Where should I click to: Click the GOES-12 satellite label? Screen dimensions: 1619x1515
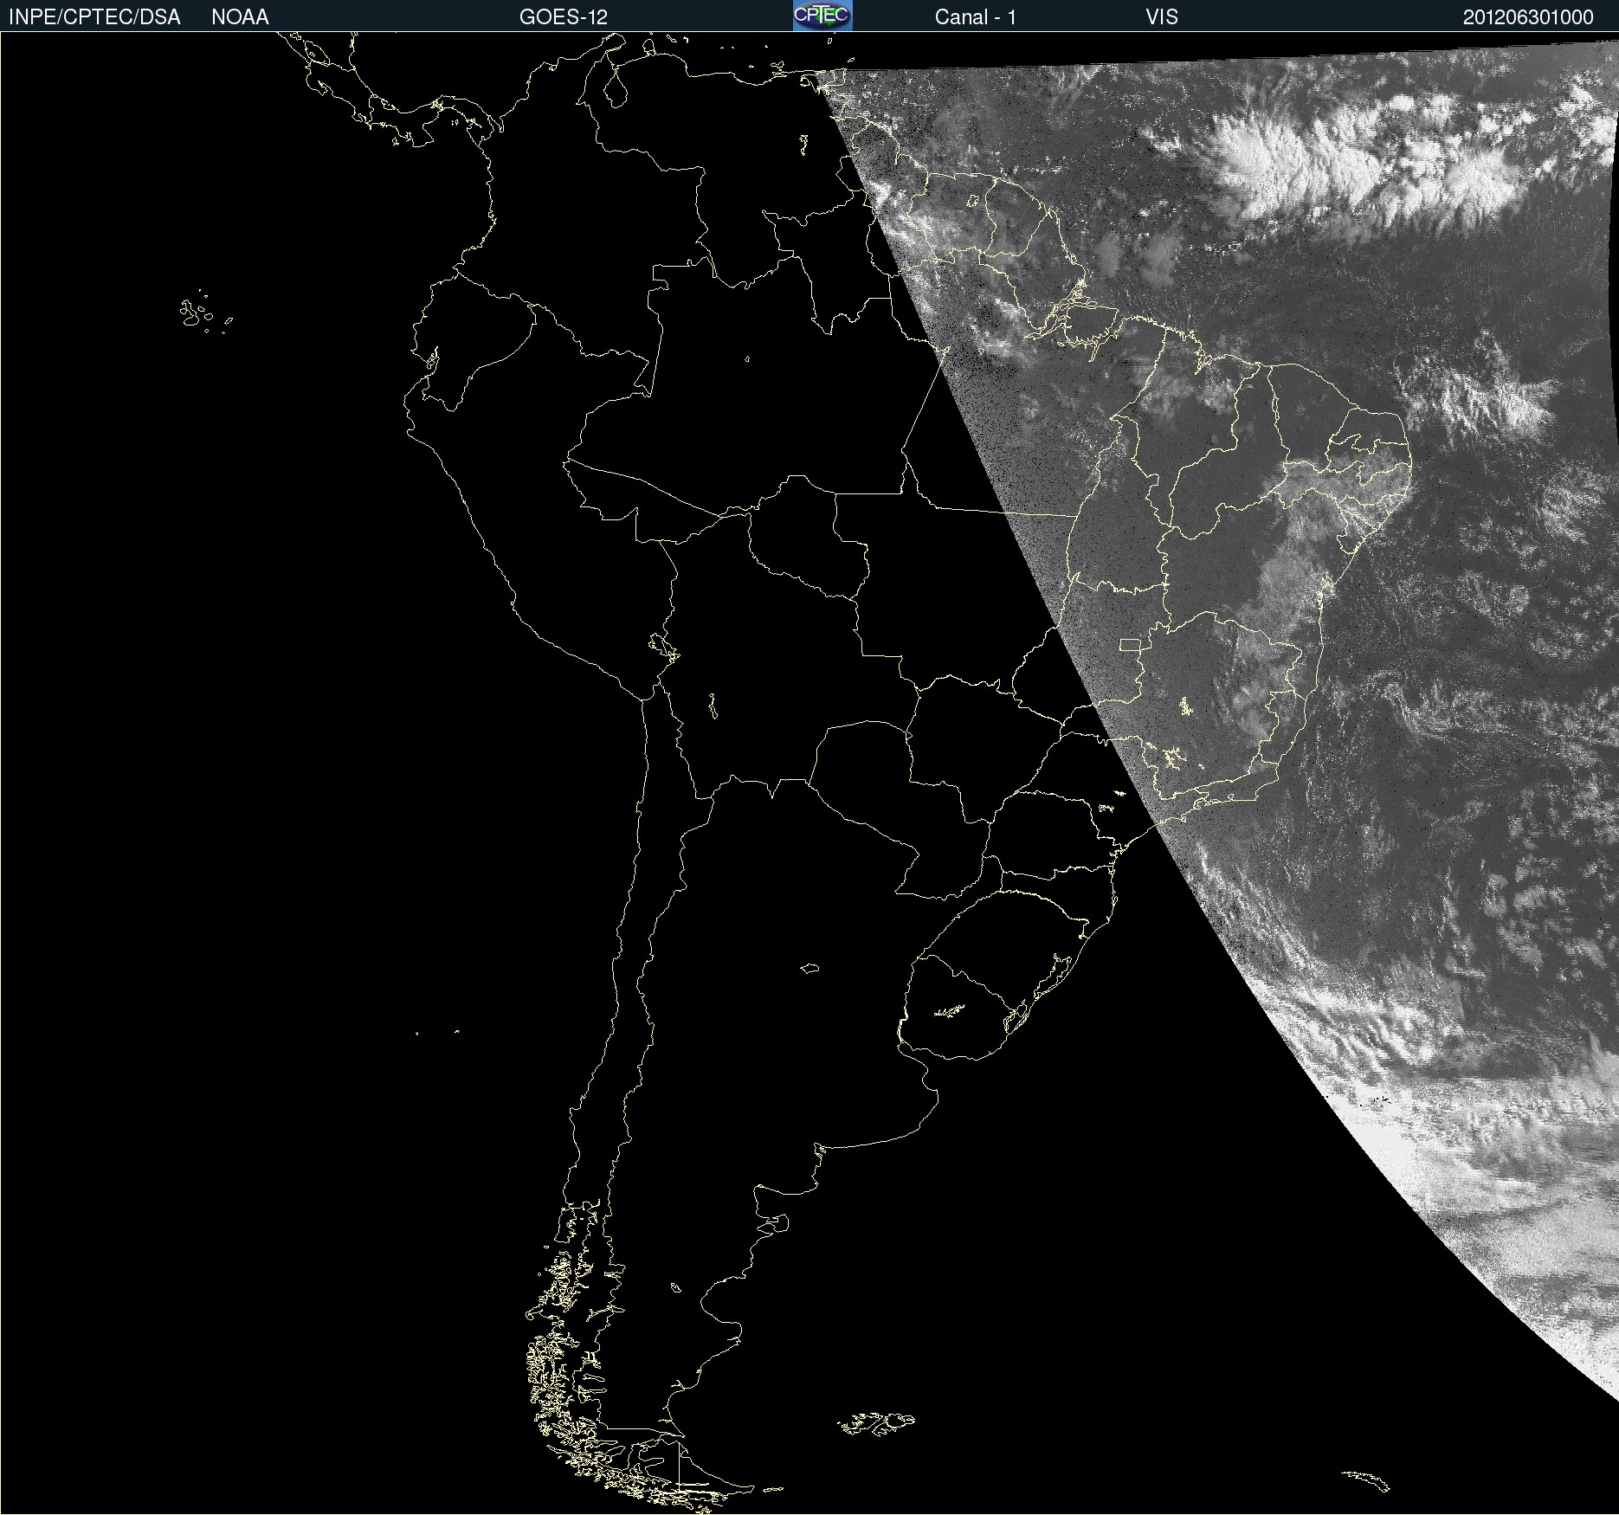(x=564, y=17)
